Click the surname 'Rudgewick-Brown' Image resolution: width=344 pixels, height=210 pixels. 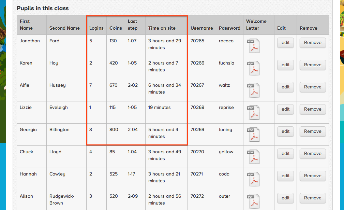62,199
